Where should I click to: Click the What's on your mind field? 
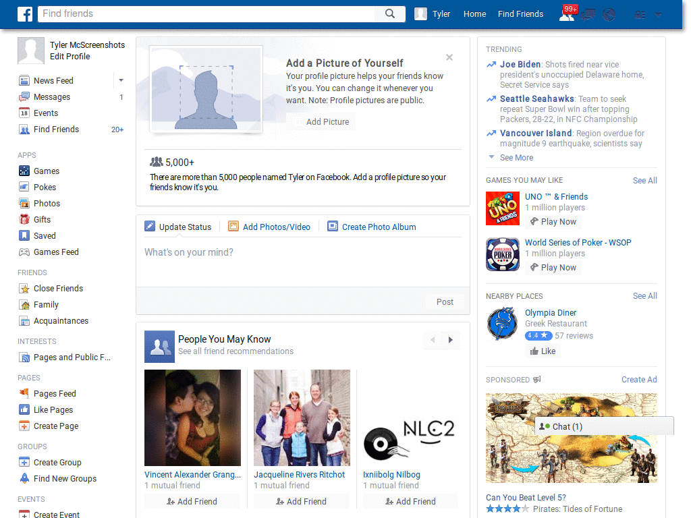coord(303,262)
